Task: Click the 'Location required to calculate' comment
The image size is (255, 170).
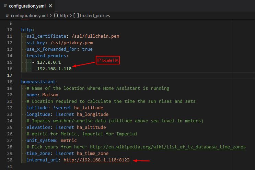Action: click(x=111, y=101)
